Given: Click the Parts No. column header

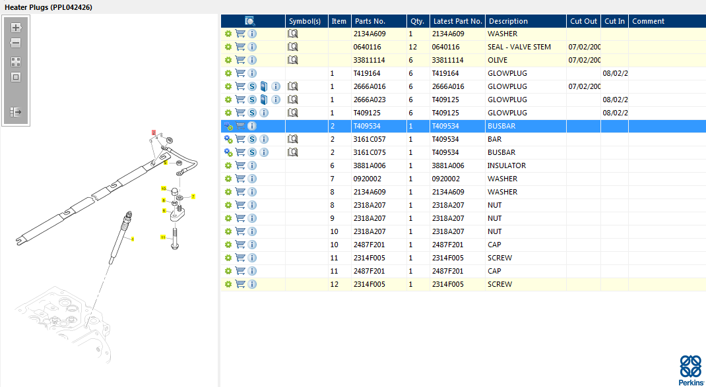Looking at the screenshot, I should (379, 20).
